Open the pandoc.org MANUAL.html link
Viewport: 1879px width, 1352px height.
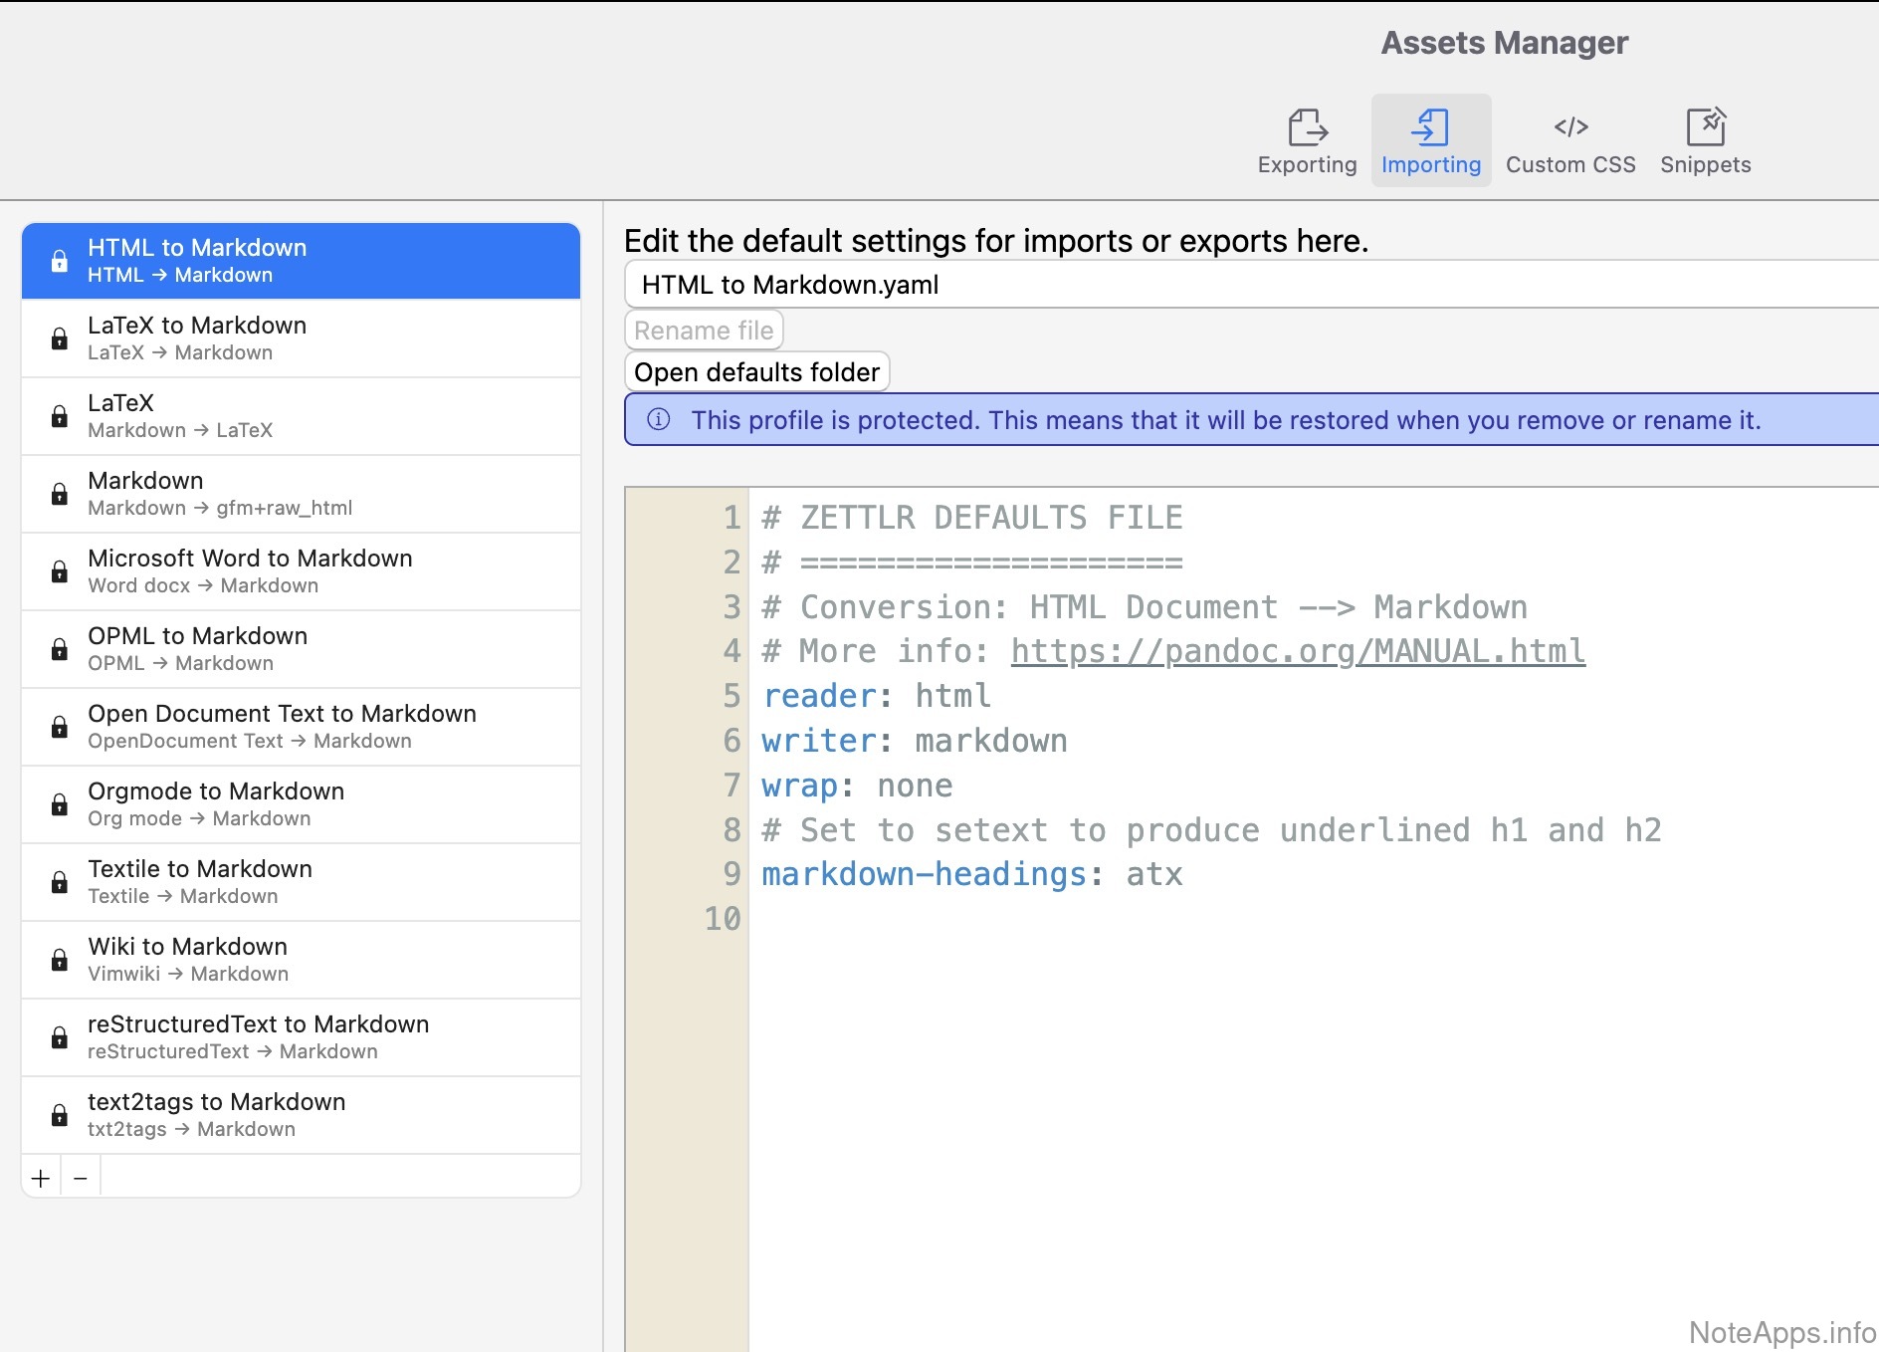tap(1297, 651)
